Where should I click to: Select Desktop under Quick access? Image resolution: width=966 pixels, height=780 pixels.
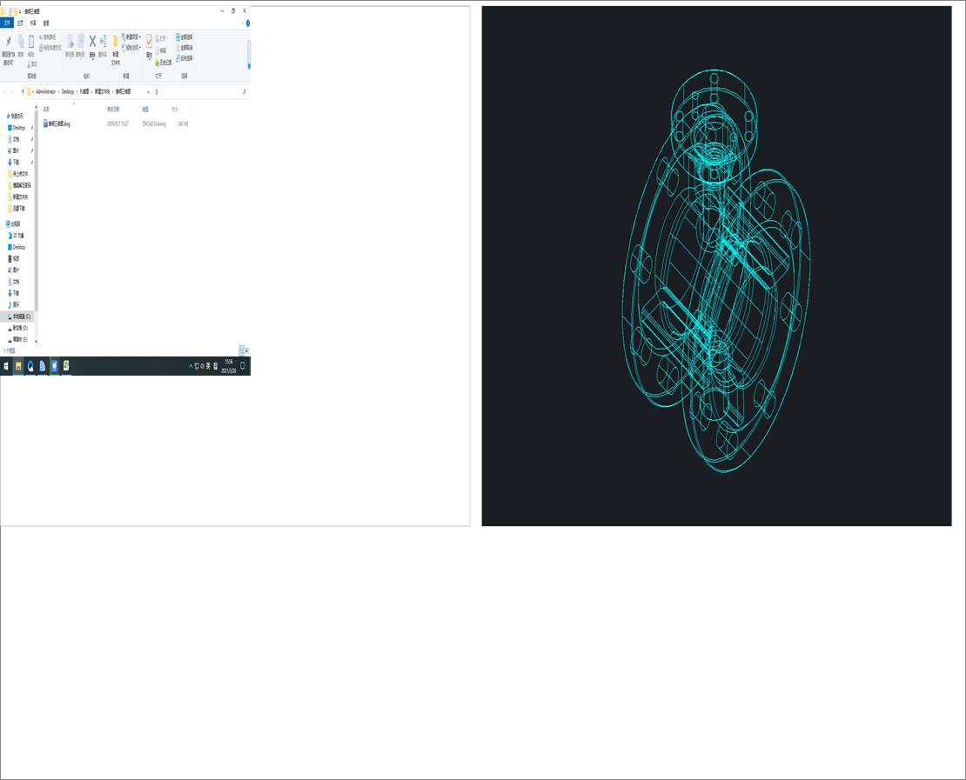pyautogui.click(x=17, y=128)
